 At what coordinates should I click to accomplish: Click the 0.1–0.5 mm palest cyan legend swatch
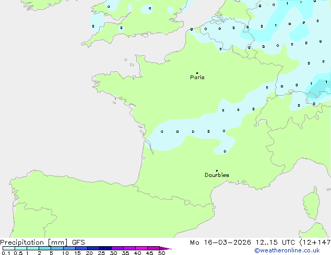click(x=9, y=248)
